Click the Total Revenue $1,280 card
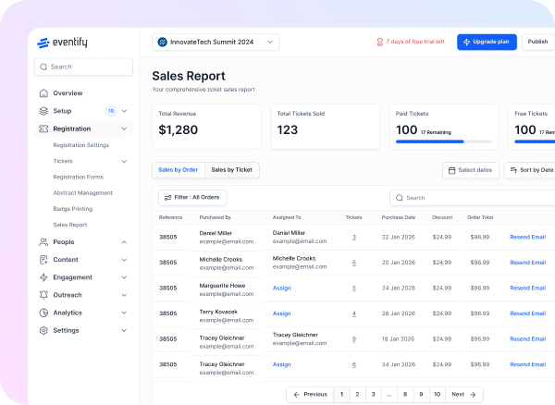 [x=206, y=127]
